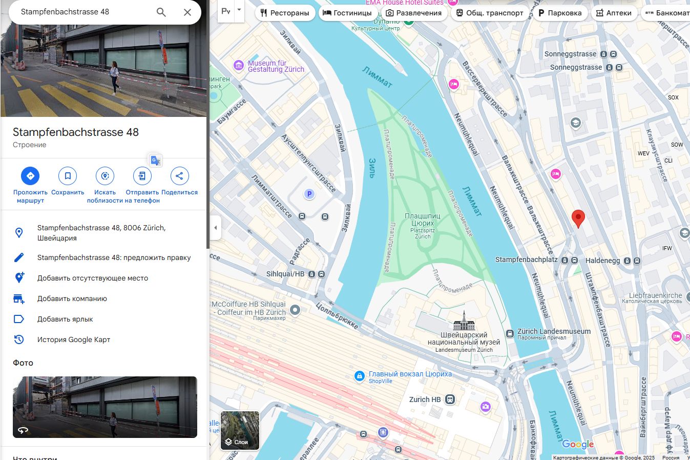Click the Google Translate floating icon

156,160
